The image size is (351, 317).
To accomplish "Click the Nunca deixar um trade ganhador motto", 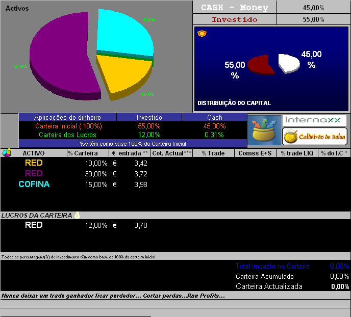I will point(113,296).
